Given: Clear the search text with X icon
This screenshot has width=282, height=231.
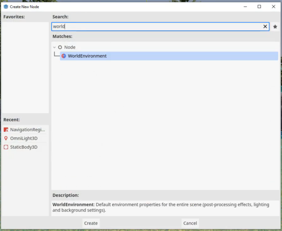Looking at the screenshot, I should click(265, 27).
